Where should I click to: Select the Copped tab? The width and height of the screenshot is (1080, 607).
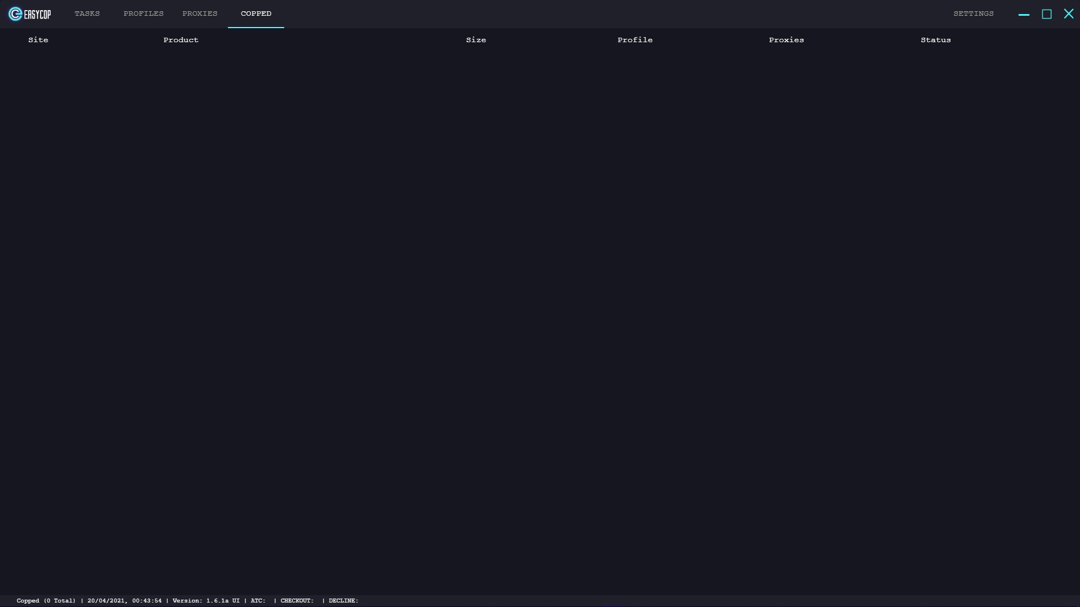pyautogui.click(x=256, y=14)
